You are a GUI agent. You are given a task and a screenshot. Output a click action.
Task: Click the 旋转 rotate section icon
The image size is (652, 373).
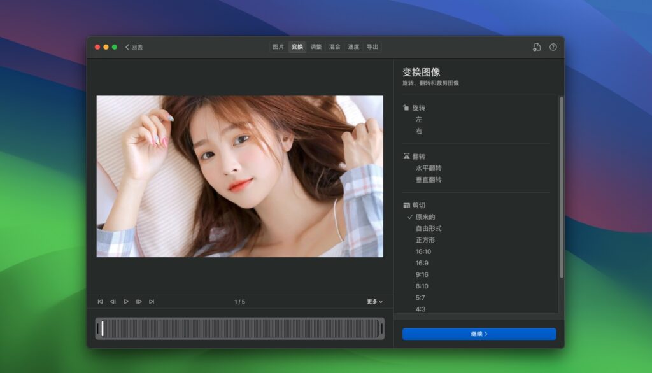pyautogui.click(x=406, y=108)
